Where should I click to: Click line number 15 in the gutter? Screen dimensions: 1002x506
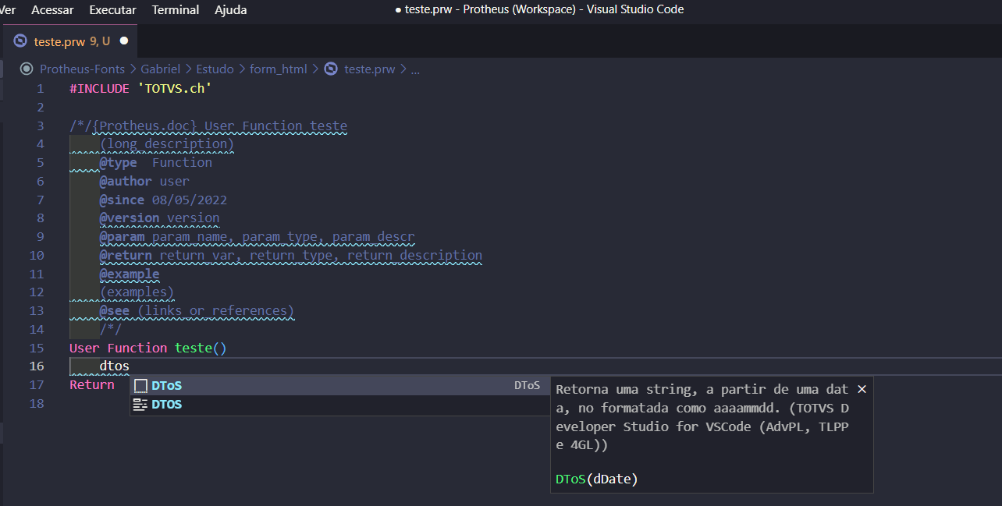coord(37,348)
